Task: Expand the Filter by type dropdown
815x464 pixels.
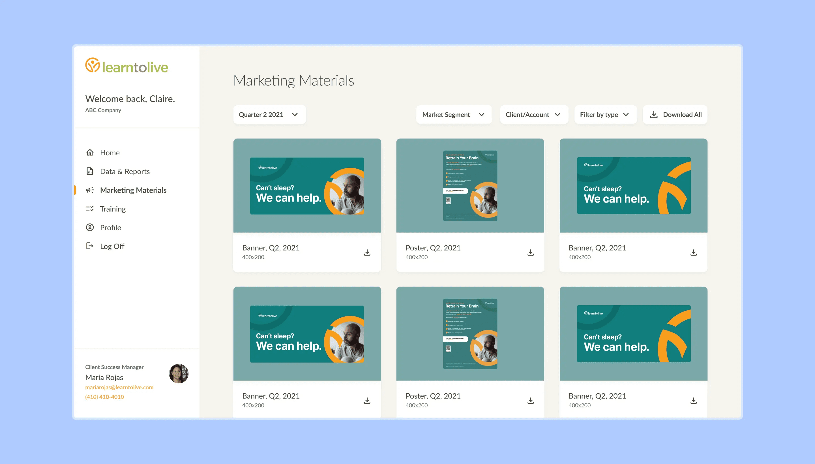Action: 605,115
